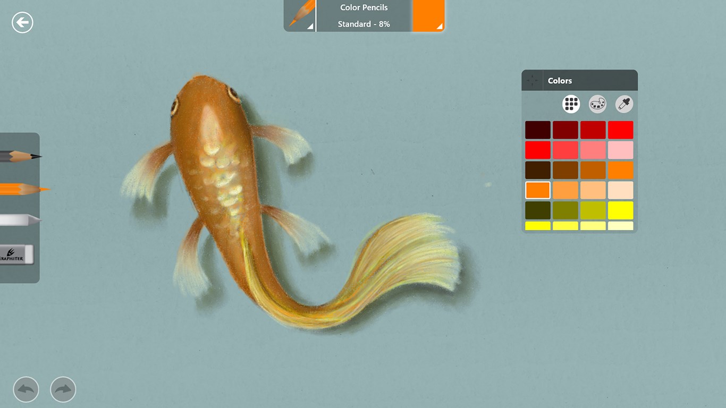726x408 pixels.
Task: Toggle the paint mixing palette view
Action: point(597,104)
